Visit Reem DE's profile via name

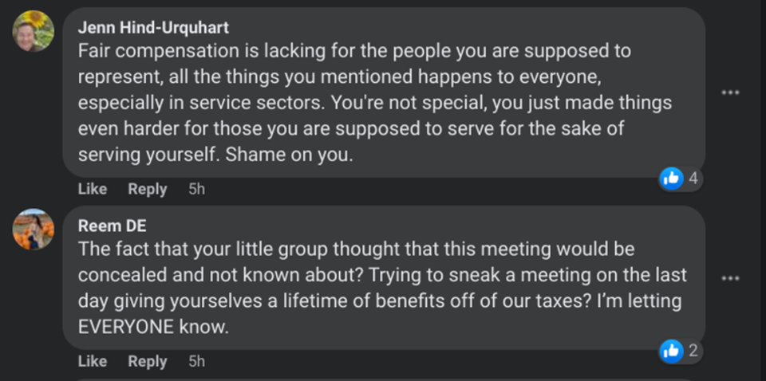tap(112, 226)
